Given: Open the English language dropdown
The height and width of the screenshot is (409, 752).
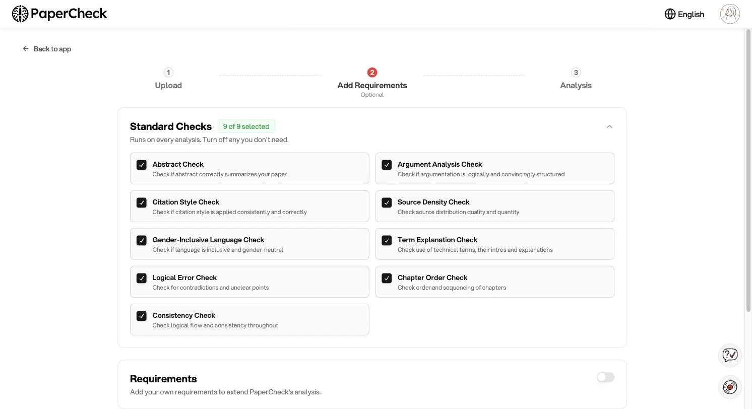Looking at the screenshot, I should pos(684,14).
